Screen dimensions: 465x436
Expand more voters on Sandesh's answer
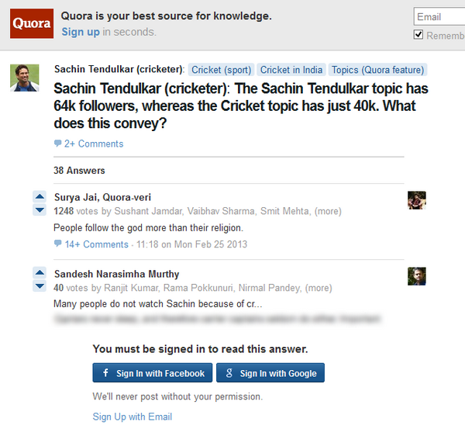click(319, 288)
